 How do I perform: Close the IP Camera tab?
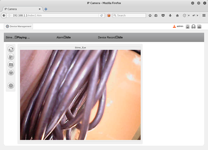(x=40, y=9)
